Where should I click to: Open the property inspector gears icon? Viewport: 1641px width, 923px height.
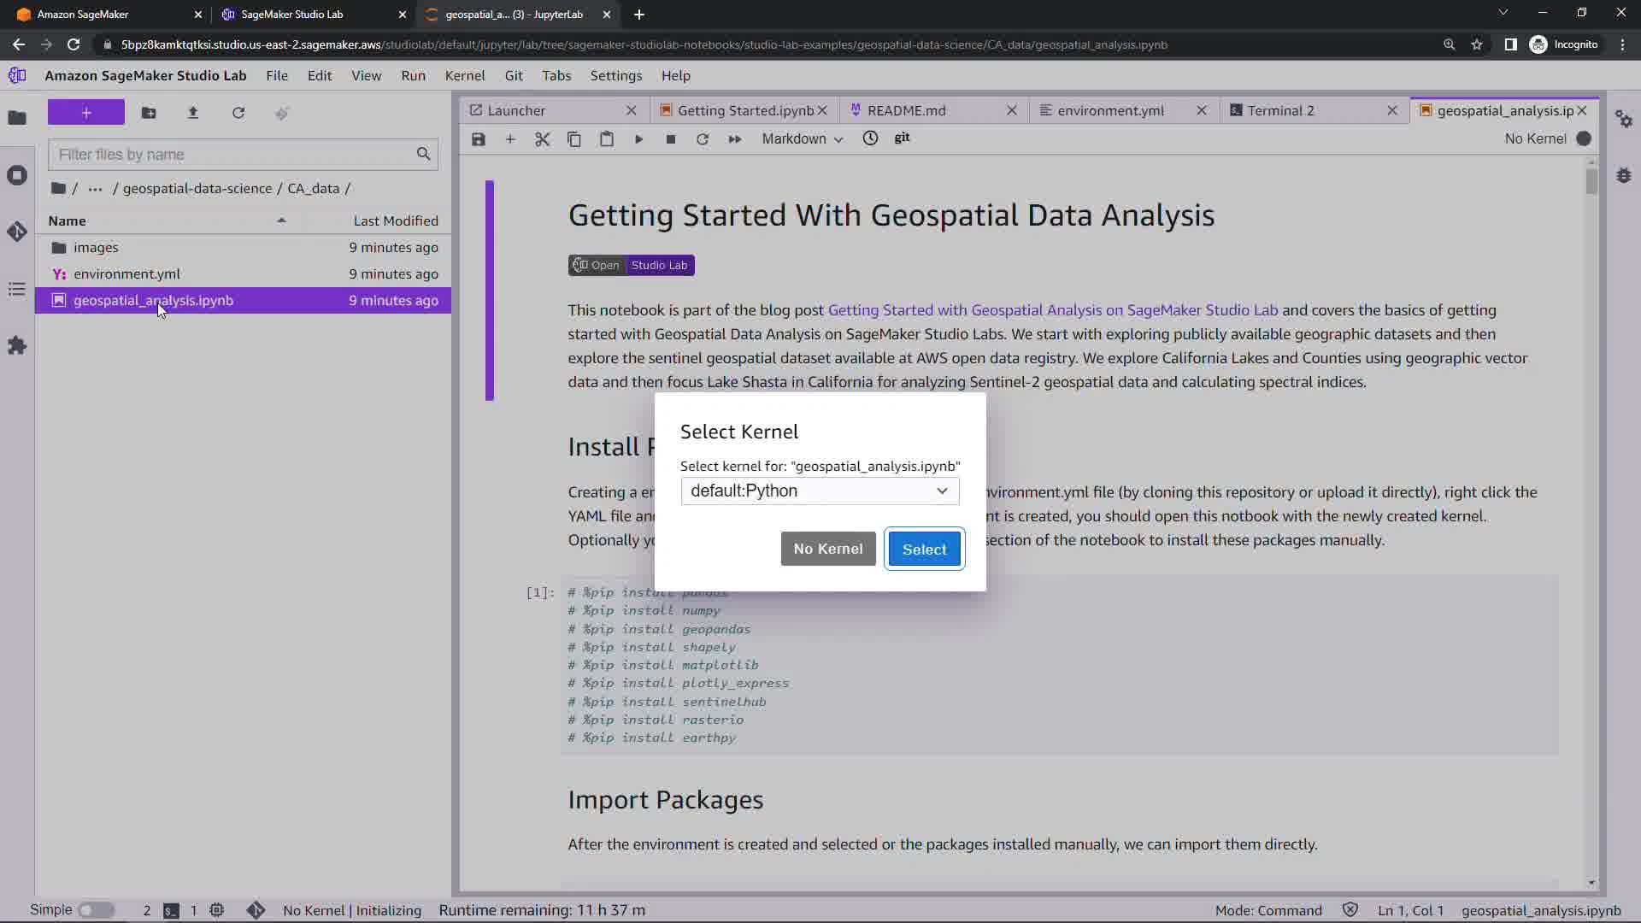click(x=1624, y=120)
